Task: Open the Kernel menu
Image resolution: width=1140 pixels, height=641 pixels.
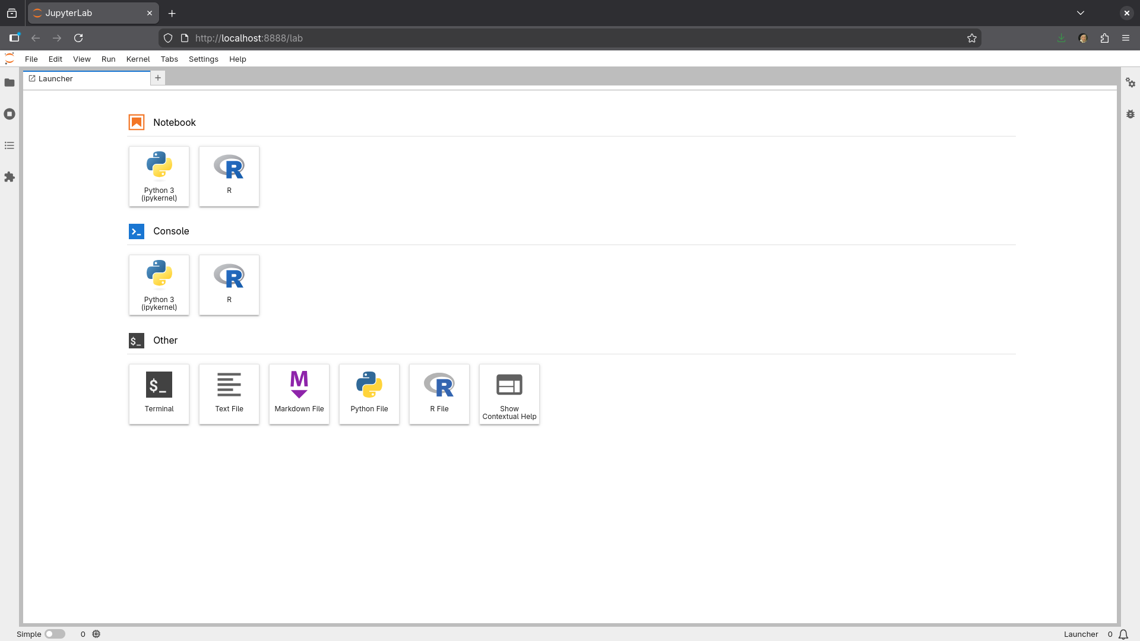Action: pos(138,59)
